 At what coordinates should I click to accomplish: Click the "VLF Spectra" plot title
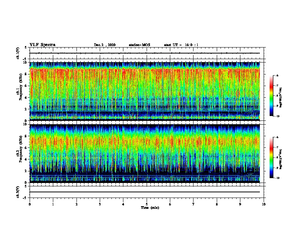click(x=42, y=45)
